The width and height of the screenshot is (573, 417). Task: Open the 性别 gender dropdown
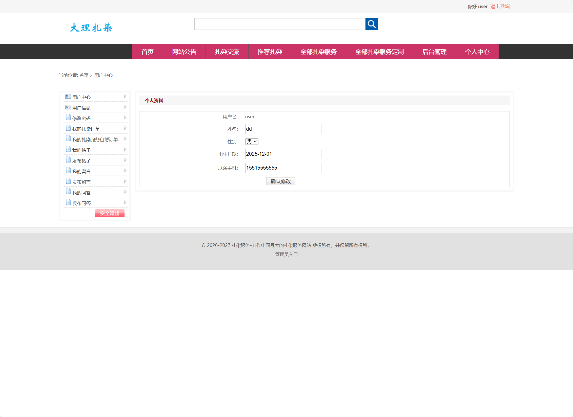251,141
